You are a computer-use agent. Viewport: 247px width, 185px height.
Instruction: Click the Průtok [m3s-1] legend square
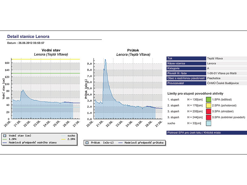(87, 143)
